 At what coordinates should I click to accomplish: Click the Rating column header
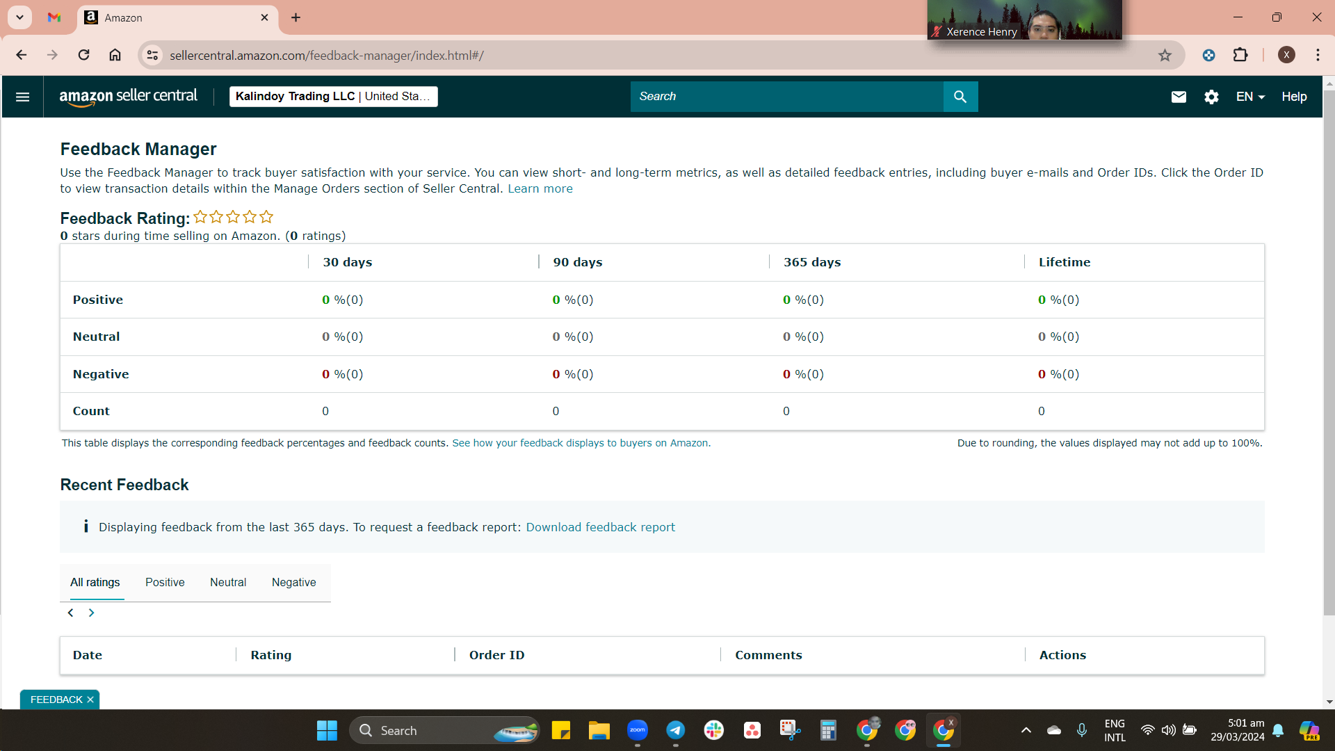271,655
